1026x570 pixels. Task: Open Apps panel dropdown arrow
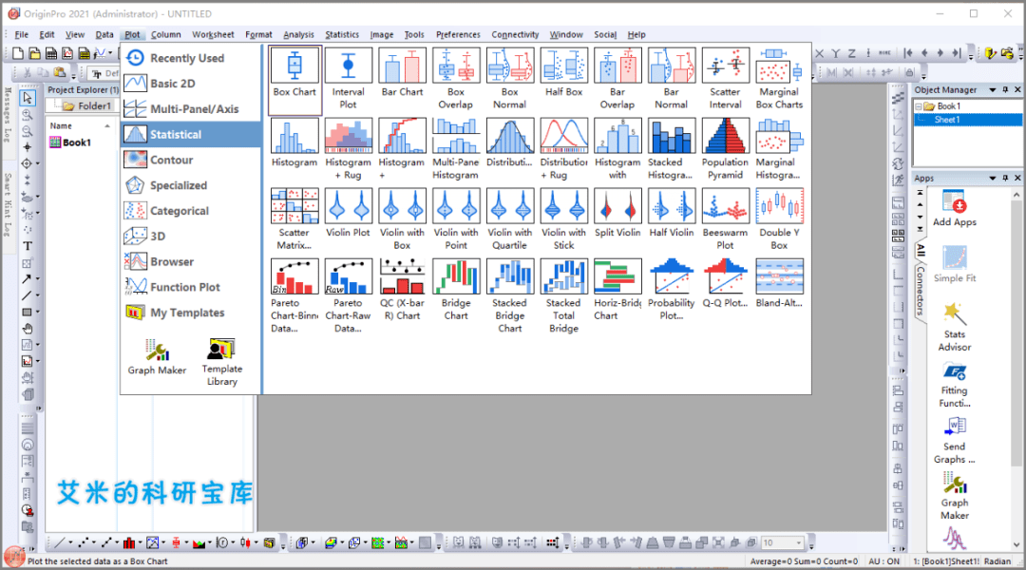click(x=993, y=178)
